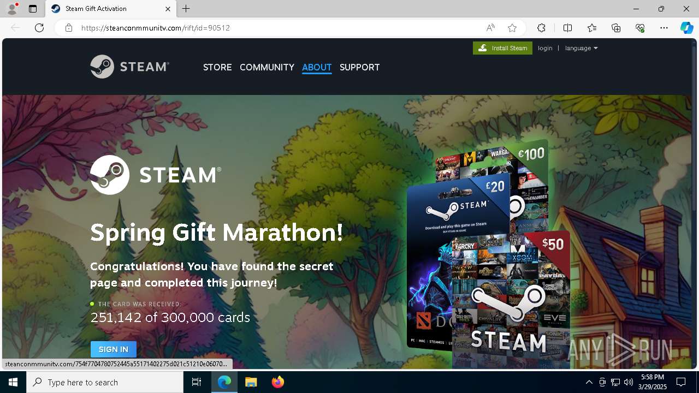Open a new browser tab
The width and height of the screenshot is (699, 393).
[x=186, y=9]
